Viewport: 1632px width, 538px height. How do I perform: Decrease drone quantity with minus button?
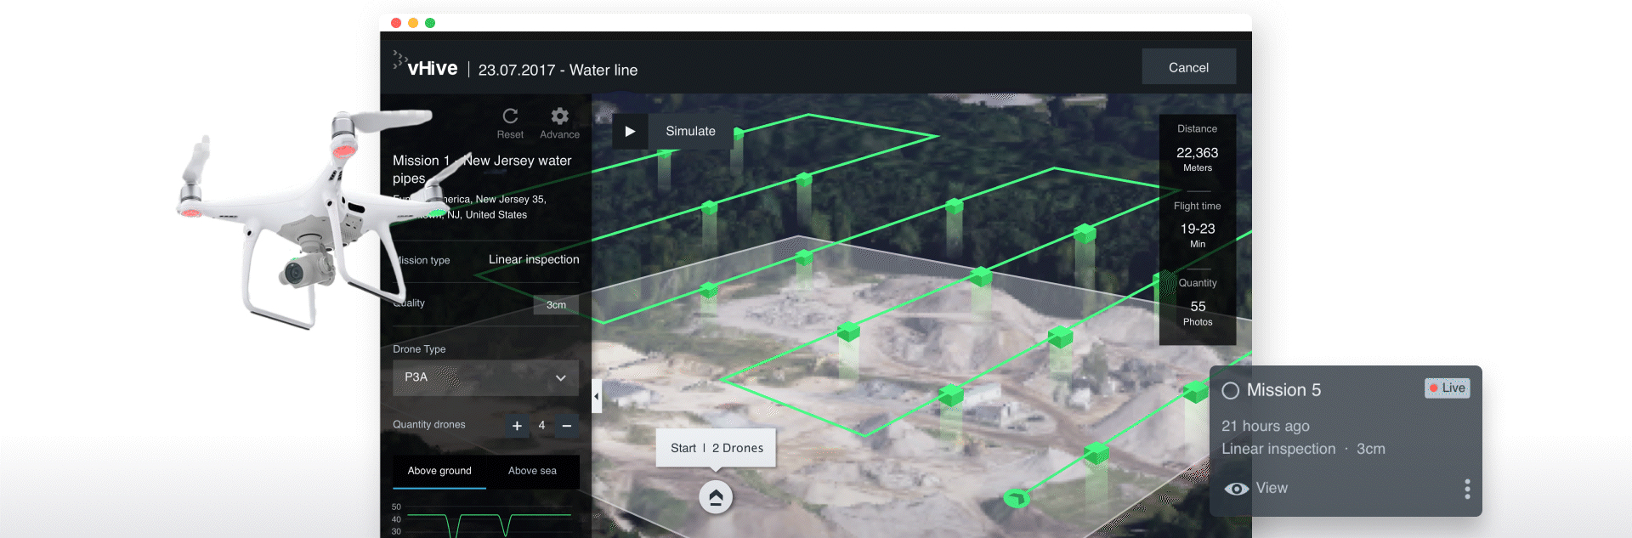coord(566,426)
